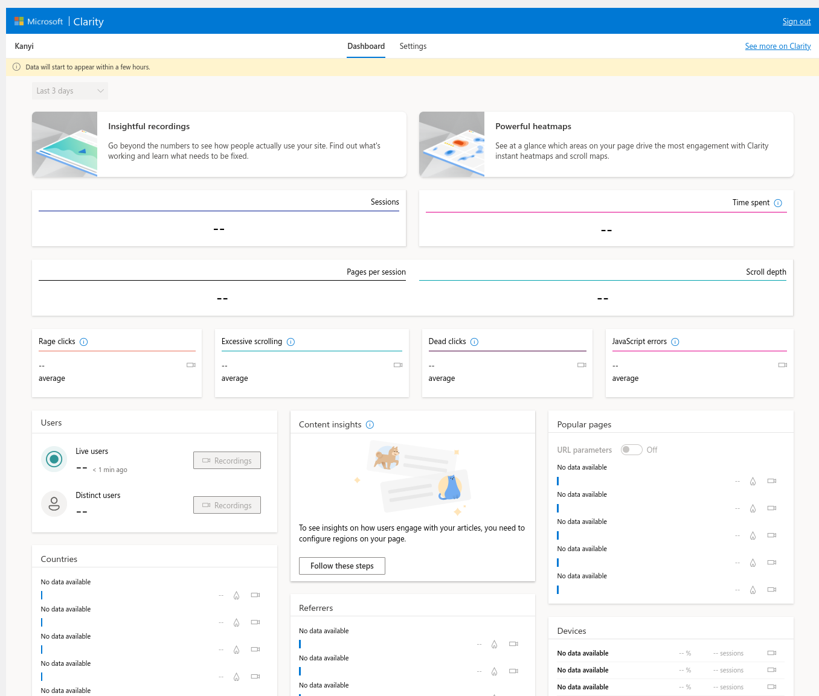Click heatmap flame icon in second Countries row
Viewport: 819px width, 696px height.
236,622
